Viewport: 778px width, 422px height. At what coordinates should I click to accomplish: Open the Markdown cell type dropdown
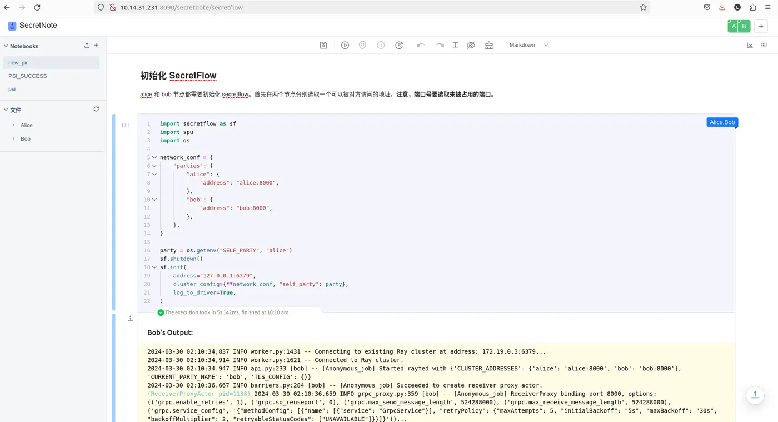click(x=528, y=45)
